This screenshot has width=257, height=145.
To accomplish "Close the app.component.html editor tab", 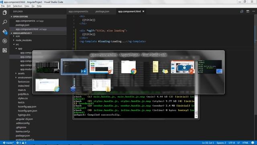I will tap(143, 11).
